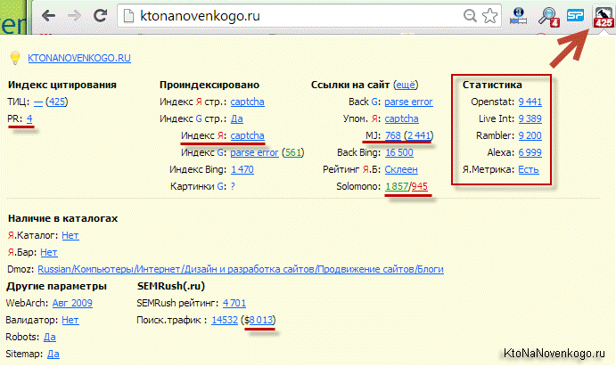Image resolution: width=616 pixels, height=367 pixels.
Task: Open the Back G parse error link
Action: [x=408, y=102]
